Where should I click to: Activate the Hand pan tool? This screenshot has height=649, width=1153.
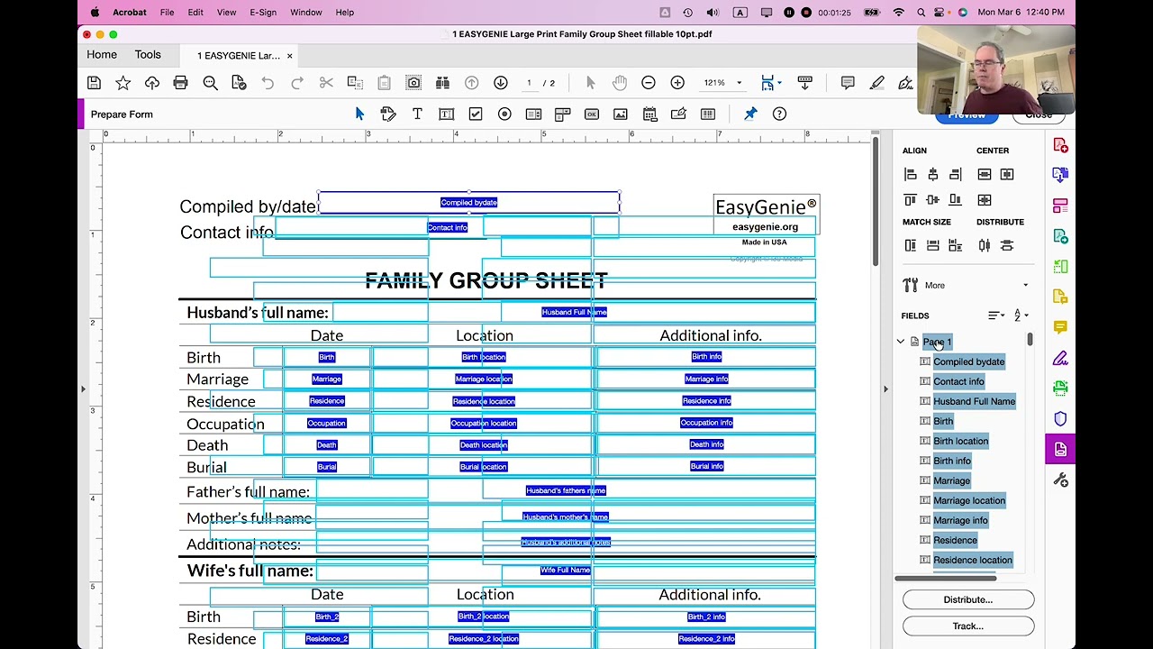coord(620,83)
